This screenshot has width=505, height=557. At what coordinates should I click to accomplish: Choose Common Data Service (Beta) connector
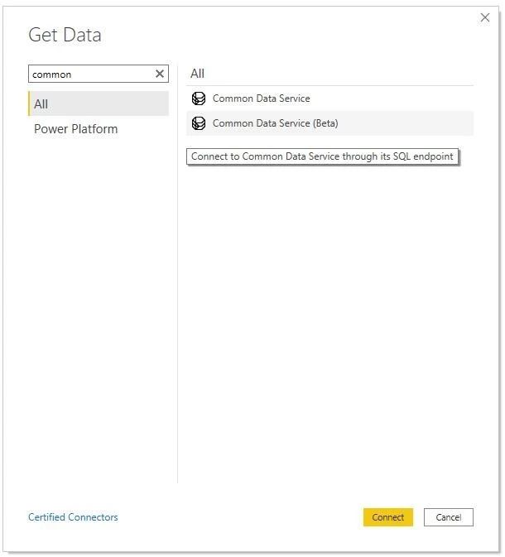[329, 123]
